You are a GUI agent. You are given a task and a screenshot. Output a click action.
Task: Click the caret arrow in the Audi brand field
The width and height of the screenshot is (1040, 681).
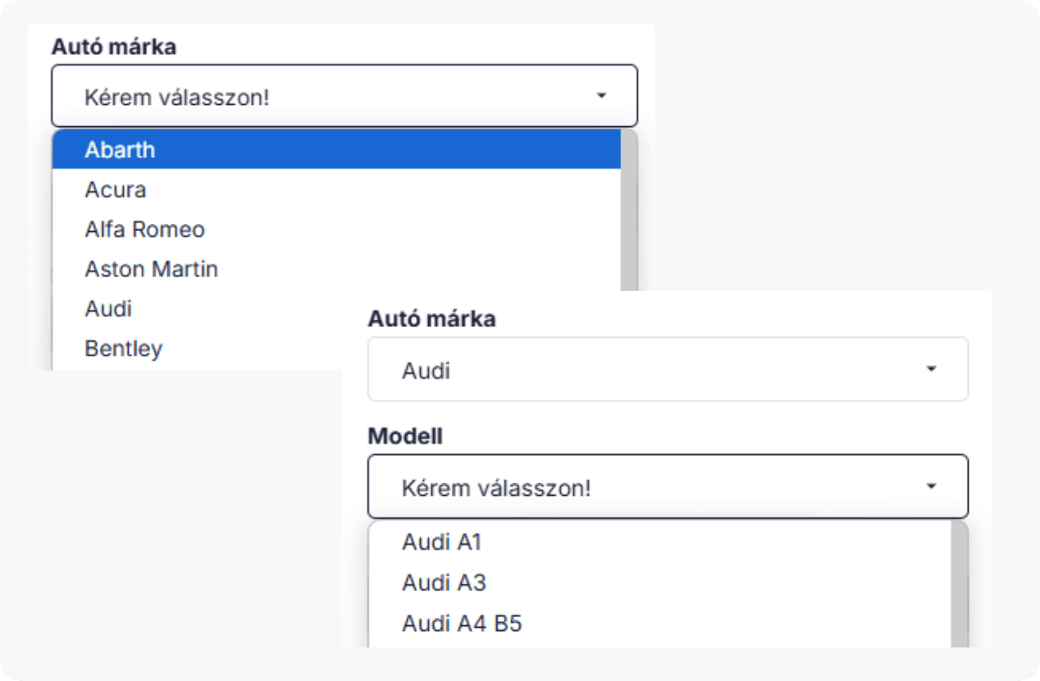931,370
